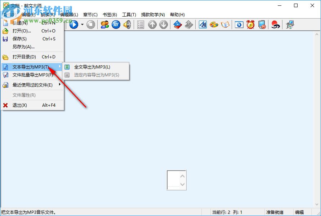This screenshot has width=321, height=216.
Task: Choose 保存(S) from the File menu
Action: [32, 39]
